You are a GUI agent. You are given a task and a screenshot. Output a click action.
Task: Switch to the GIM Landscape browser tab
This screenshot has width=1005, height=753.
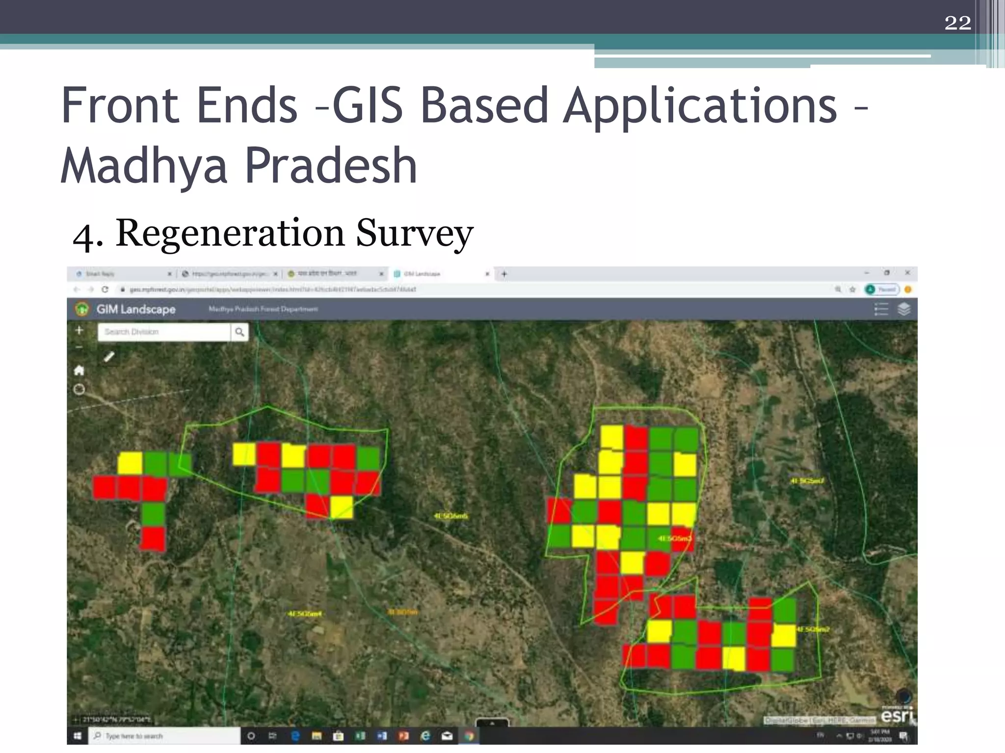tap(441, 274)
